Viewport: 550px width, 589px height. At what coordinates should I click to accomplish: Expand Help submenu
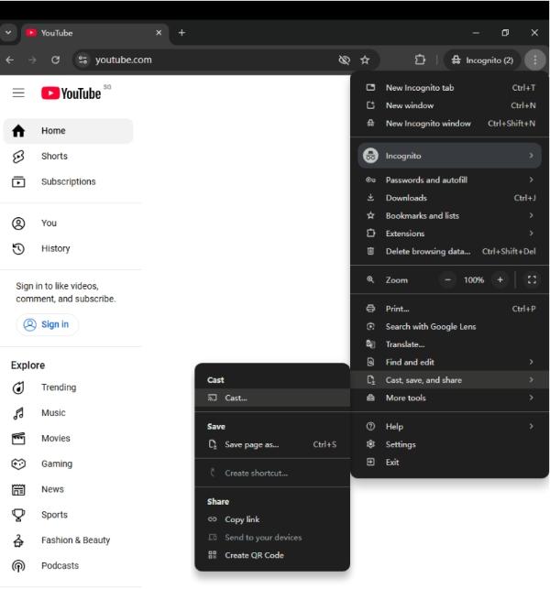tap(449, 427)
